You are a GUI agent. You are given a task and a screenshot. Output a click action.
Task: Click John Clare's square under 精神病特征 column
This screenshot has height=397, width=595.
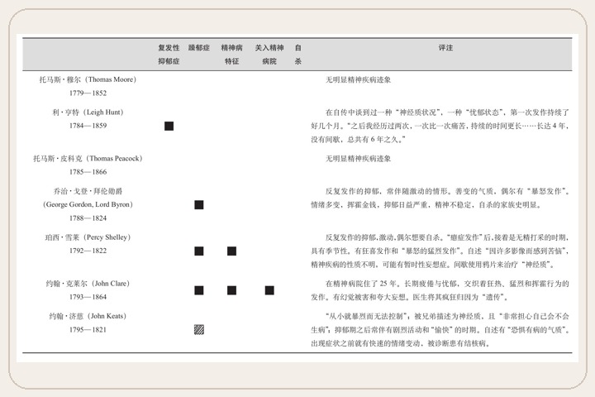click(x=232, y=290)
